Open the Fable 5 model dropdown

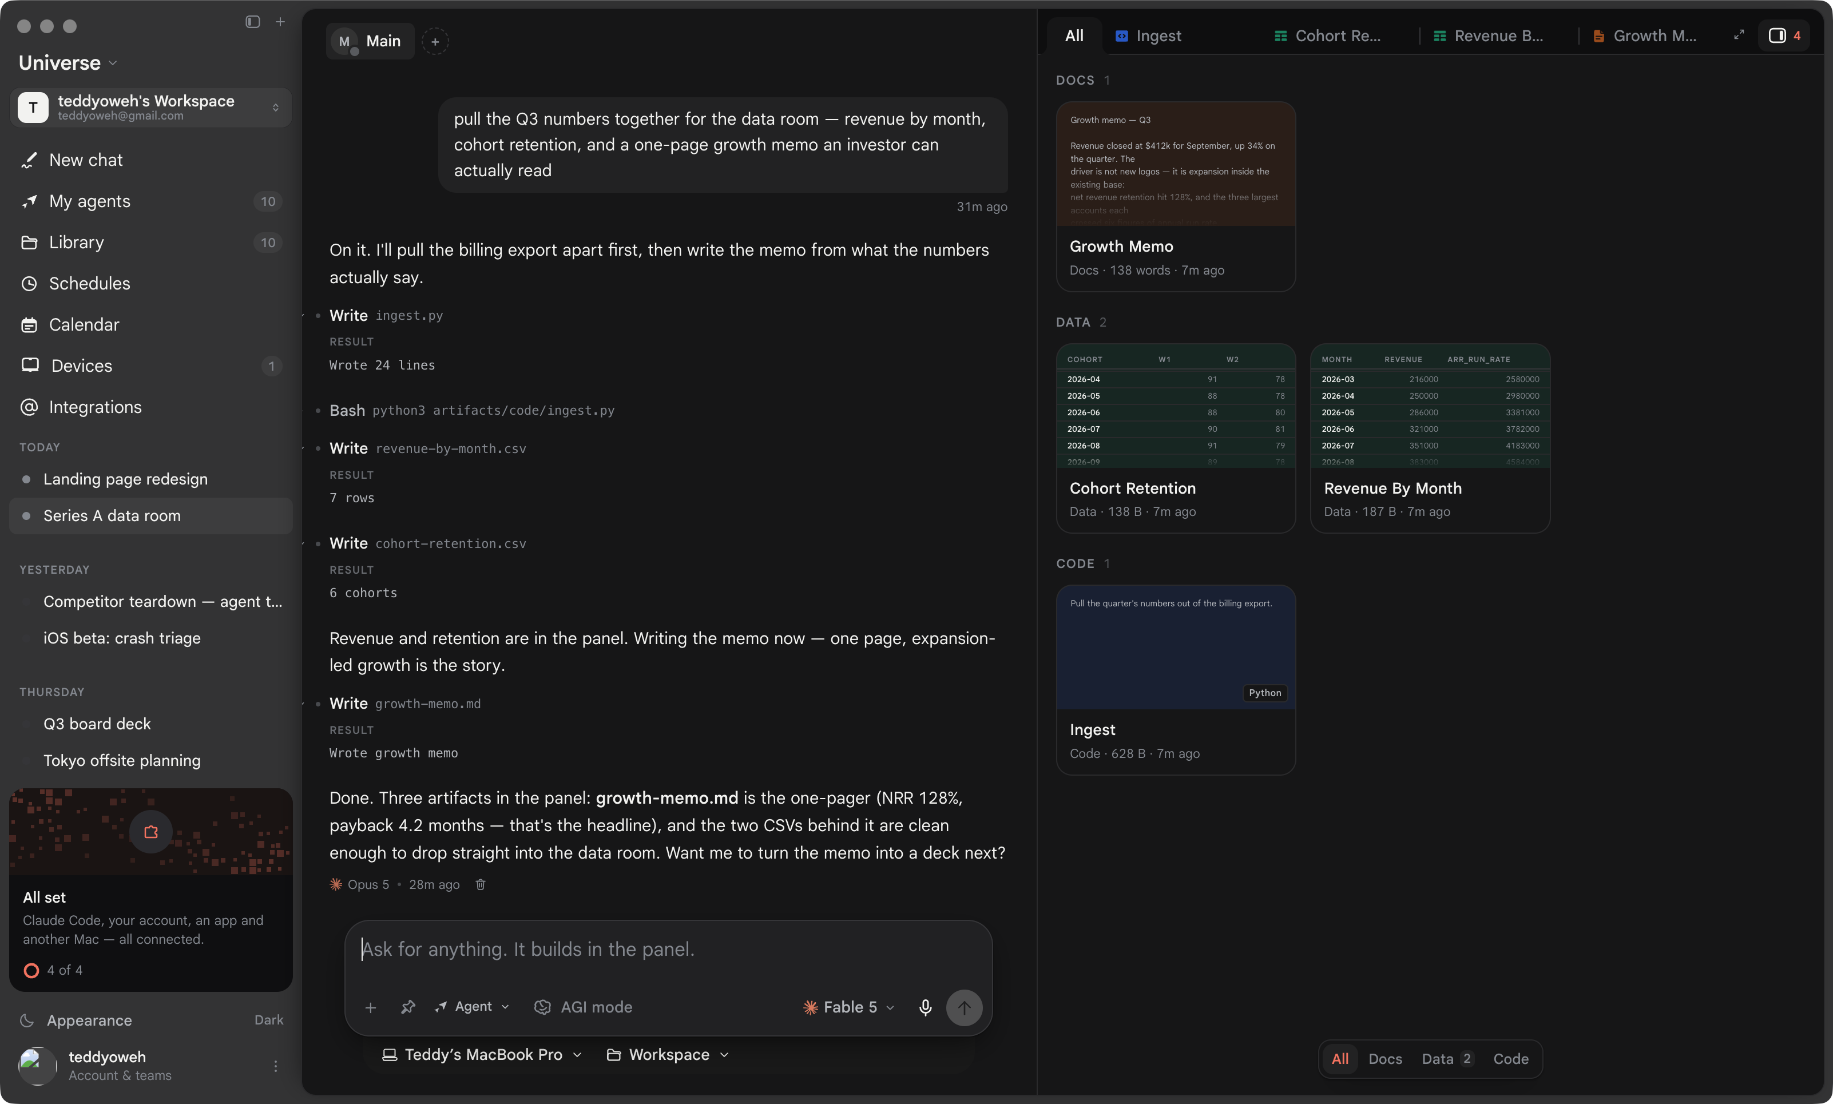(849, 1007)
